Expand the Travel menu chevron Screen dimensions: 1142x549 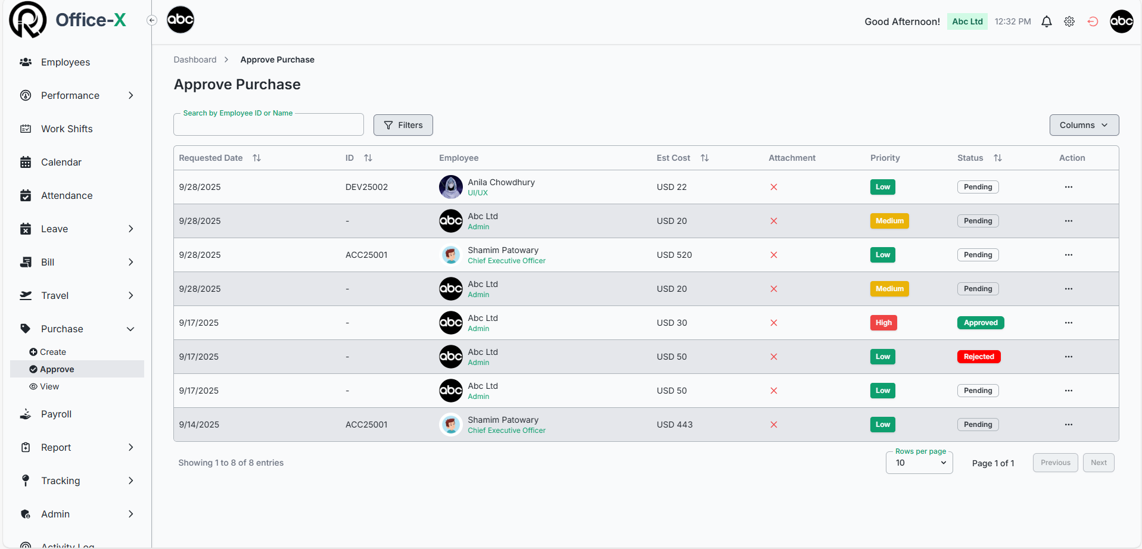[x=131, y=295]
